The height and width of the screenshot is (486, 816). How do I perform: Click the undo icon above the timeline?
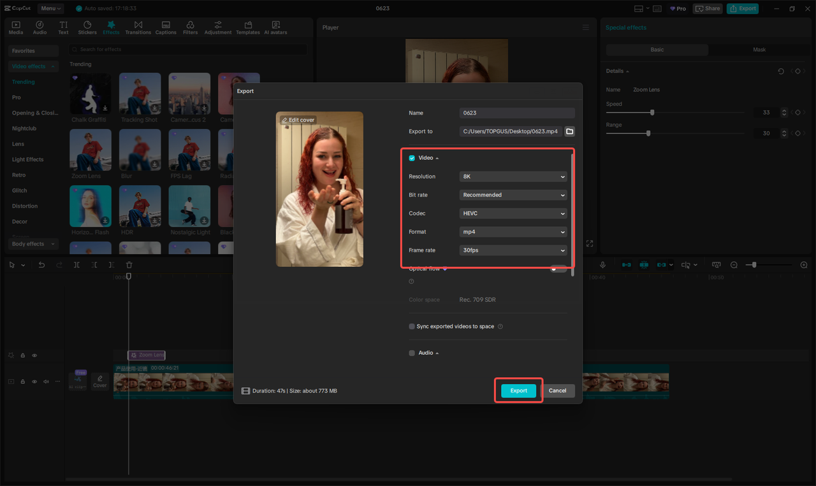coord(41,264)
